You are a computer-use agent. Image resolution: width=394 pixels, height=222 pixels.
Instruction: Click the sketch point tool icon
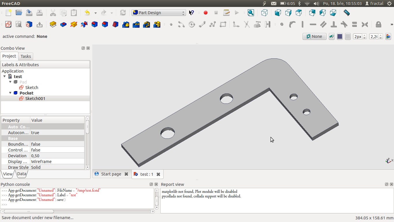(171, 25)
